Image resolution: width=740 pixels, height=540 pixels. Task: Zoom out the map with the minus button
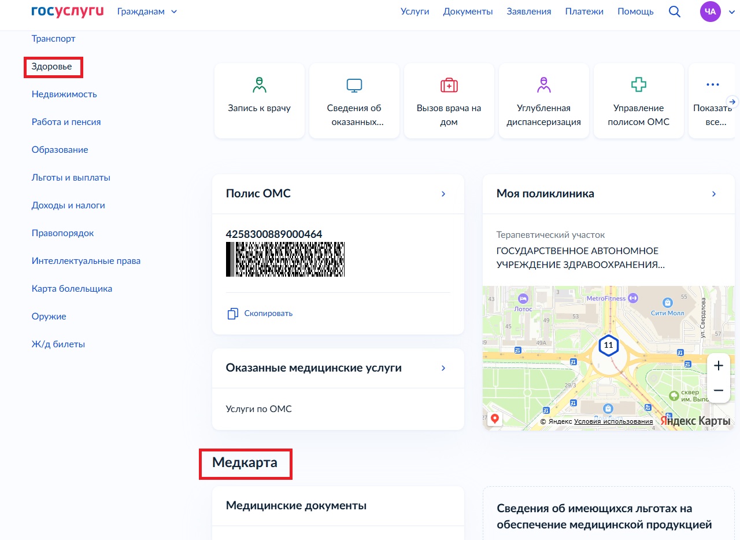718,390
